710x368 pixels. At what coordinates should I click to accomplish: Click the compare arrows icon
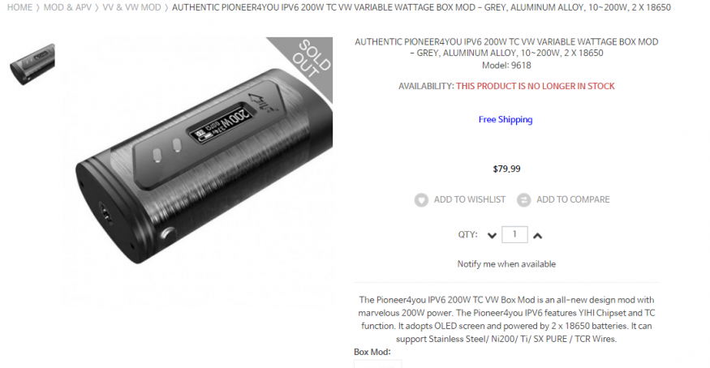point(524,200)
